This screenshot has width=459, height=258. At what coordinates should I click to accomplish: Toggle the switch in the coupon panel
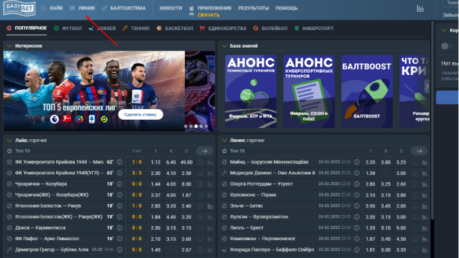pyautogui.click(x=447, y=46)
